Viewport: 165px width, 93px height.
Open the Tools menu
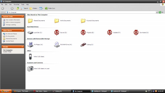23,4
